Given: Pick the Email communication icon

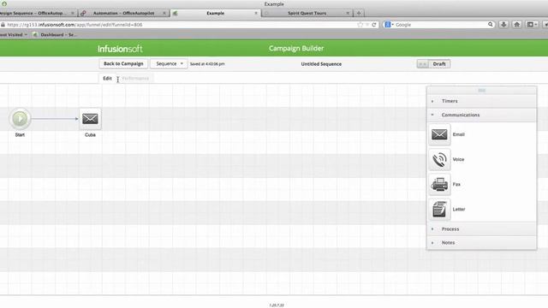Looking at the screenshot, I should (439, 134).
